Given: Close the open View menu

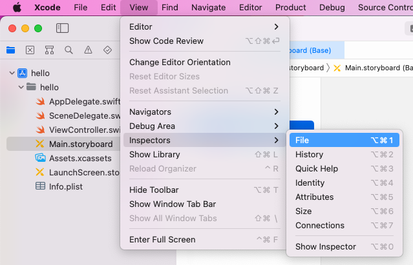Looking at the screenshot, I should [x=139, y=7].
